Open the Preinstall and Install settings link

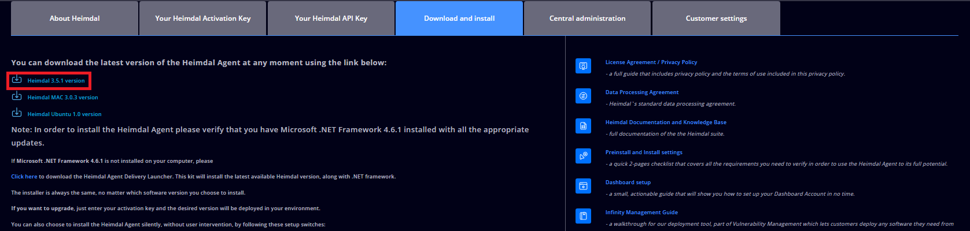pyautogui.click(x=644, y=152)
